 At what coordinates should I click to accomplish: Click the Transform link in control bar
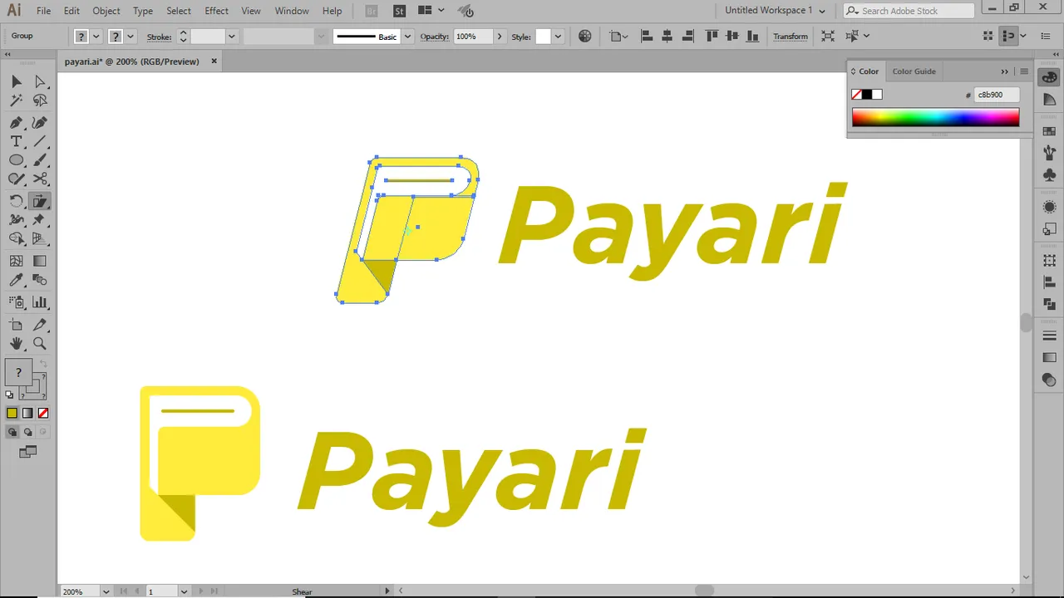click(x=791, y=37)
